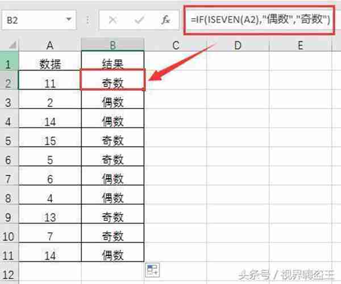This screenshot has width=341, height=284.
Task: Select row 6 header
Action: point(9,157)
